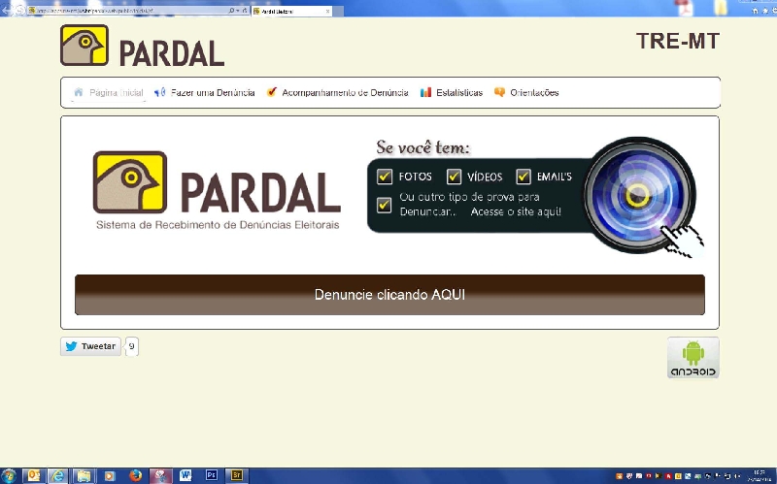Launch Internet Explorer from the taskbar
The width and height of the screenshot is (777, 484).
[x=58, y=475]
